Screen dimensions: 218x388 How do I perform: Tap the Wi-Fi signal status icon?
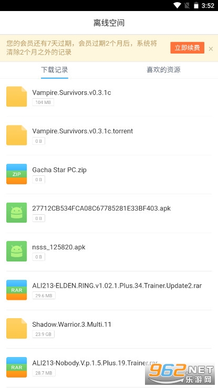click(177, 5)
